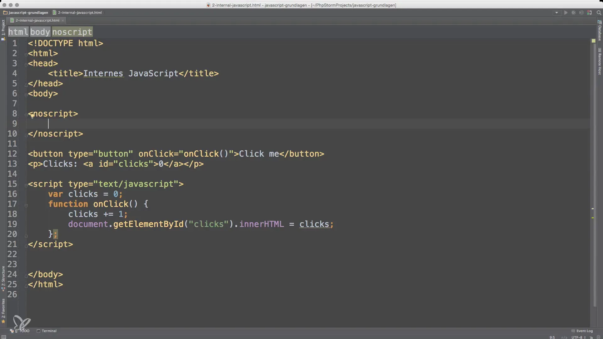Click line:column indicator 9:5

[552, 337]
